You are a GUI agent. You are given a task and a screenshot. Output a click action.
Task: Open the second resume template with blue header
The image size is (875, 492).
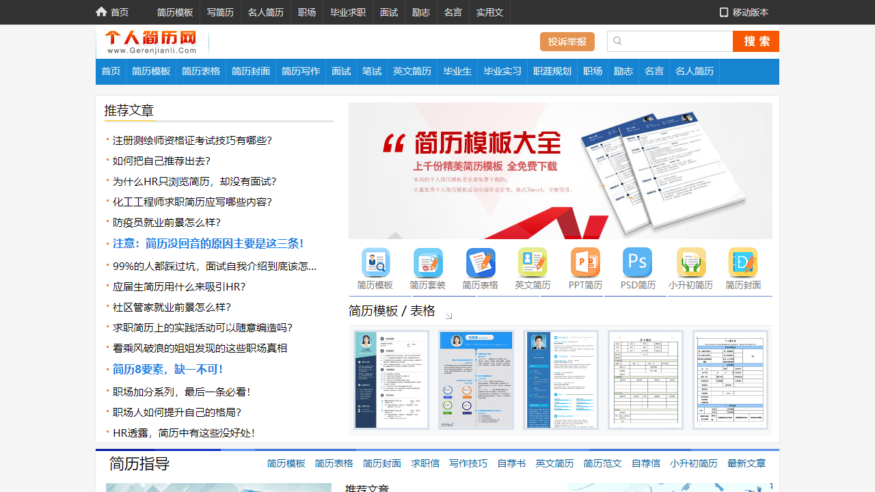(x=476, y=380)
